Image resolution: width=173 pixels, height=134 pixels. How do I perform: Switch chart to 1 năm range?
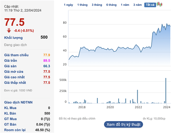click(125, 5)
